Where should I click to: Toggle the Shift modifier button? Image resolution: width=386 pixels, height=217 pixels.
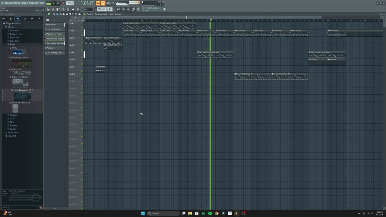pos(119,9)
